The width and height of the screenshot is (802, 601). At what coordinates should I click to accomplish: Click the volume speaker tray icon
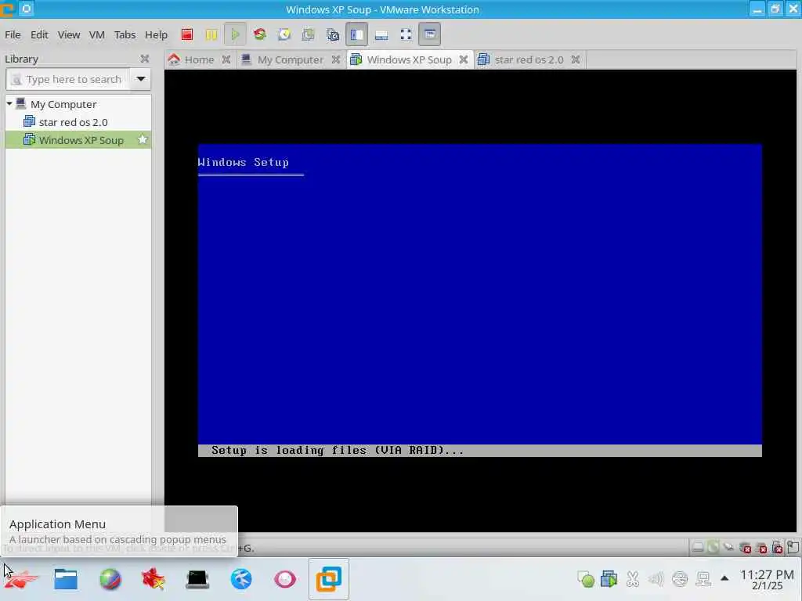point(656,579)
